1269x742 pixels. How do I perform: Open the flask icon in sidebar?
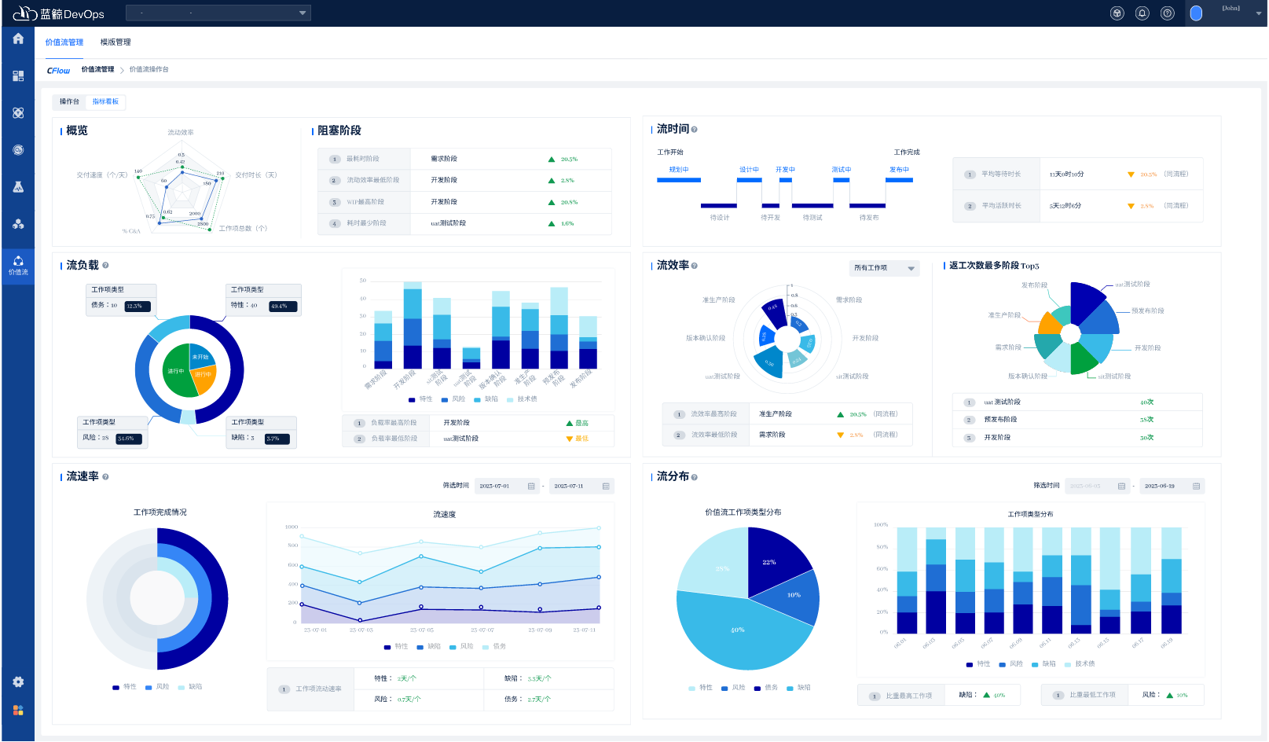18,187
